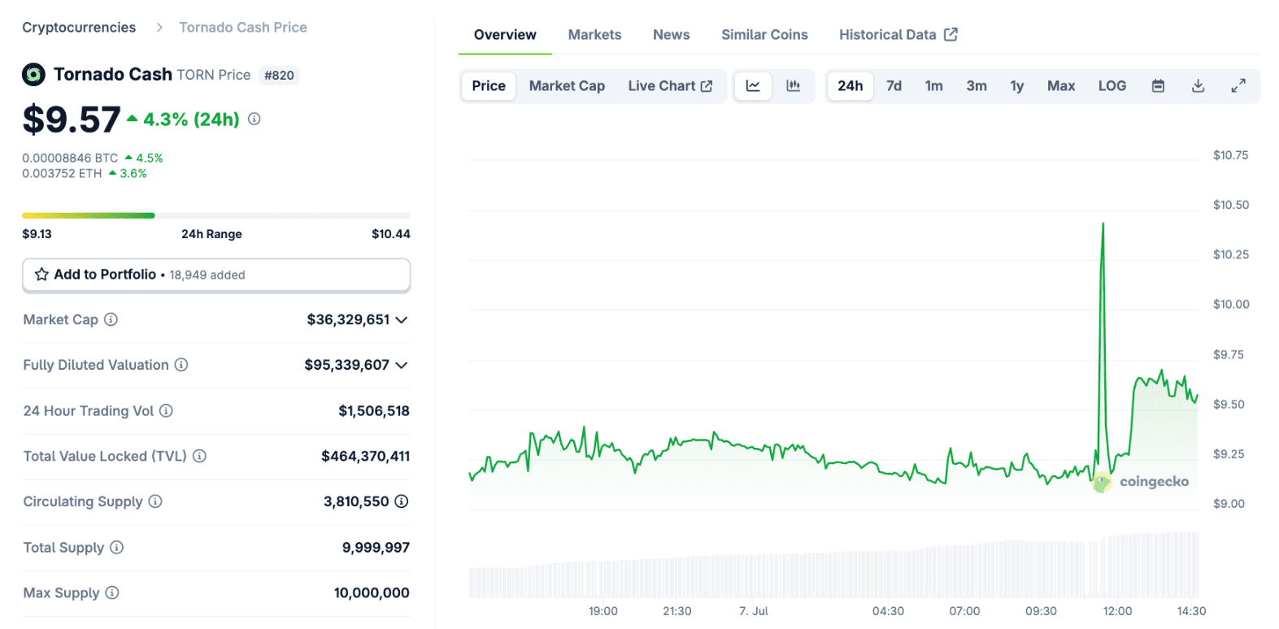
Task: Click the 0.003752 ETH value
Action: pos(62,173)
